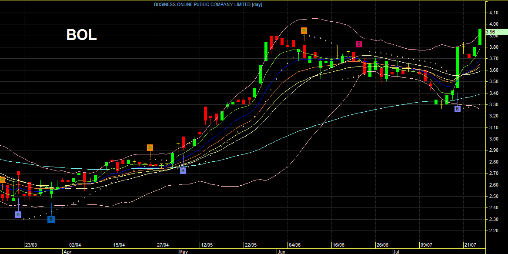
Task: Click the 2.30 price axis label
Action: [494, 219]
